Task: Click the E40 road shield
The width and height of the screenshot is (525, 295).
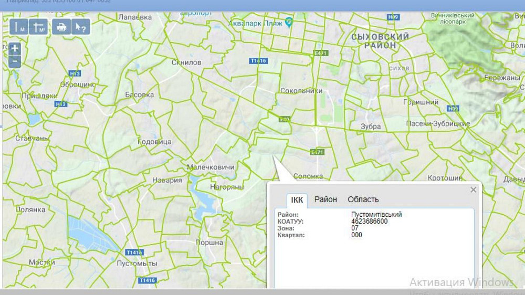Action: click(x=285, y=119)
